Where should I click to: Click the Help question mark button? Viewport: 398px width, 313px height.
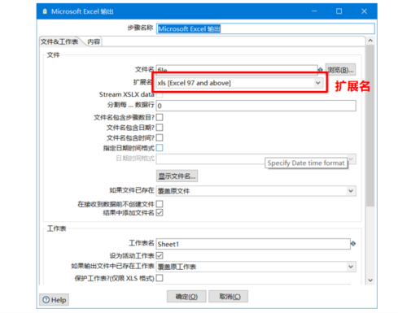coord(55,300)
